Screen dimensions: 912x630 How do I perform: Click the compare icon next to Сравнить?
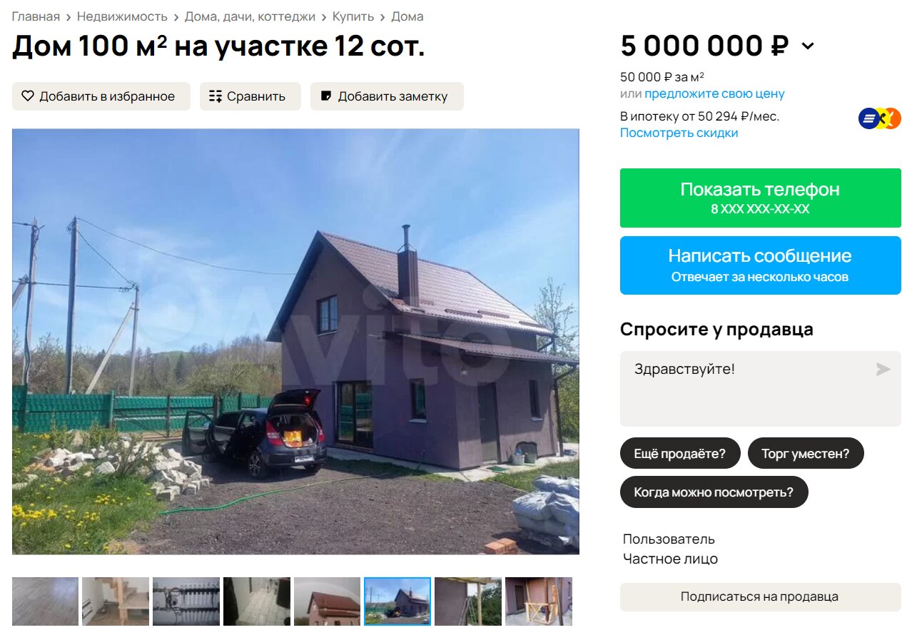click(x=216, y=96)
